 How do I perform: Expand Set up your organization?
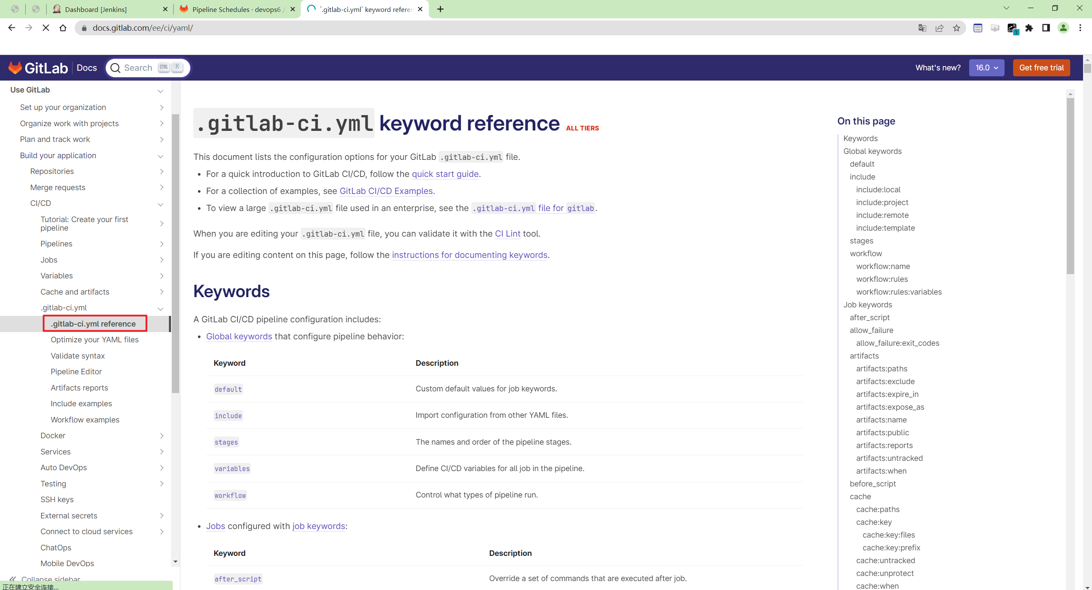[161, 107]
